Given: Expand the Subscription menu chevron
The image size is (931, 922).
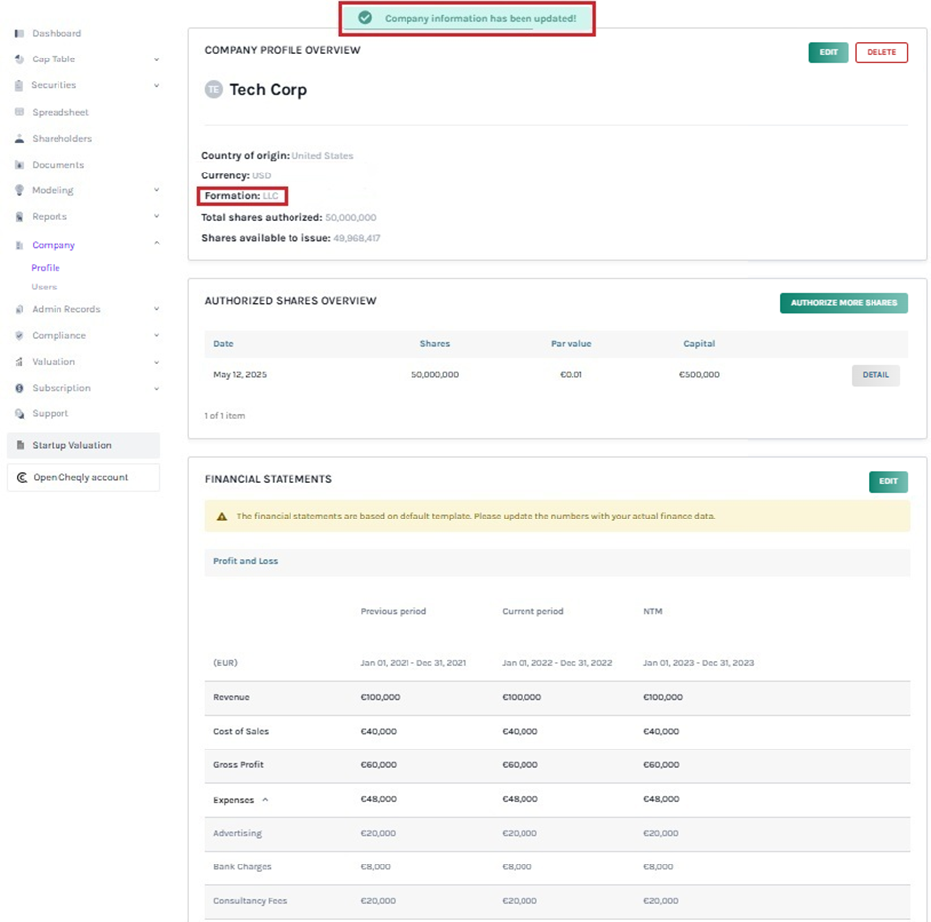Looking at the screenshot, I should (156, 389).
